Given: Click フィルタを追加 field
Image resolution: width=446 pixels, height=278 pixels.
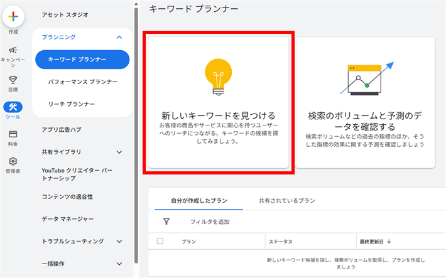Looking at the screenshot, I should coord(210,222).
